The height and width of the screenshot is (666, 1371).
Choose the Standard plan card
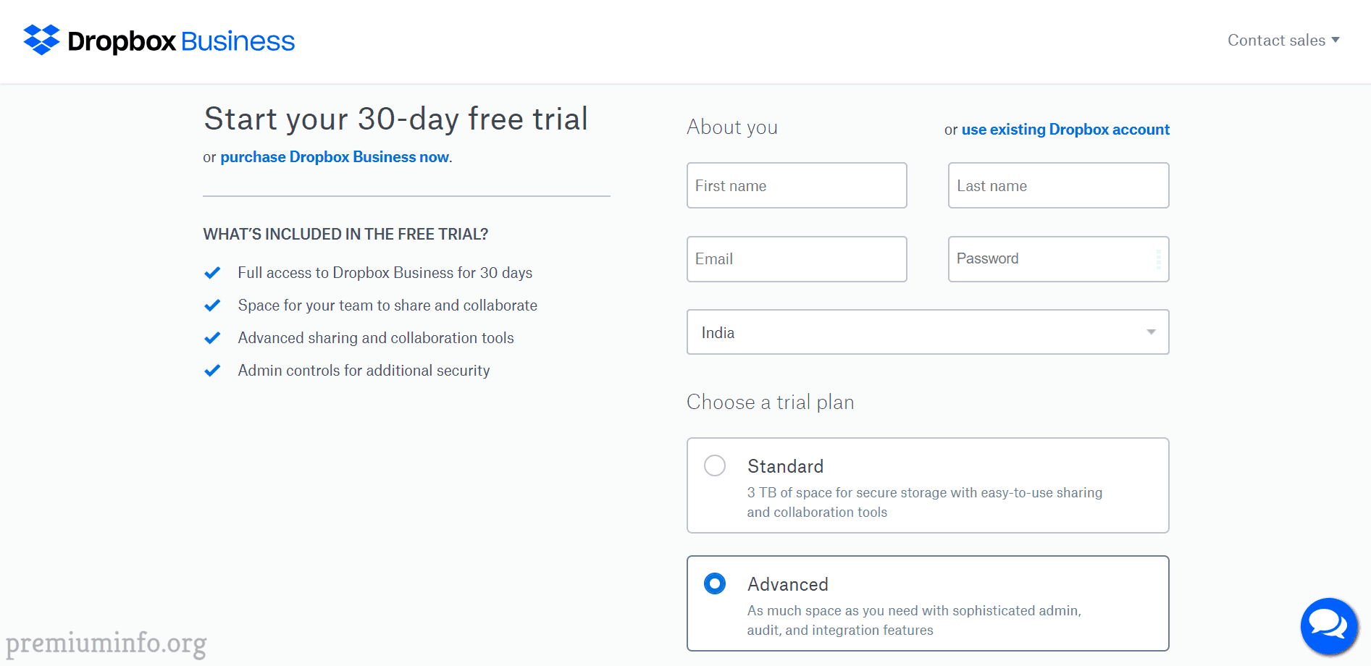[x=928, y=486]
